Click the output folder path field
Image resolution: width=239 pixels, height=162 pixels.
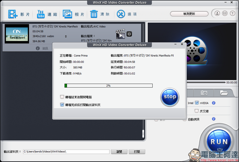click(66, 152)
